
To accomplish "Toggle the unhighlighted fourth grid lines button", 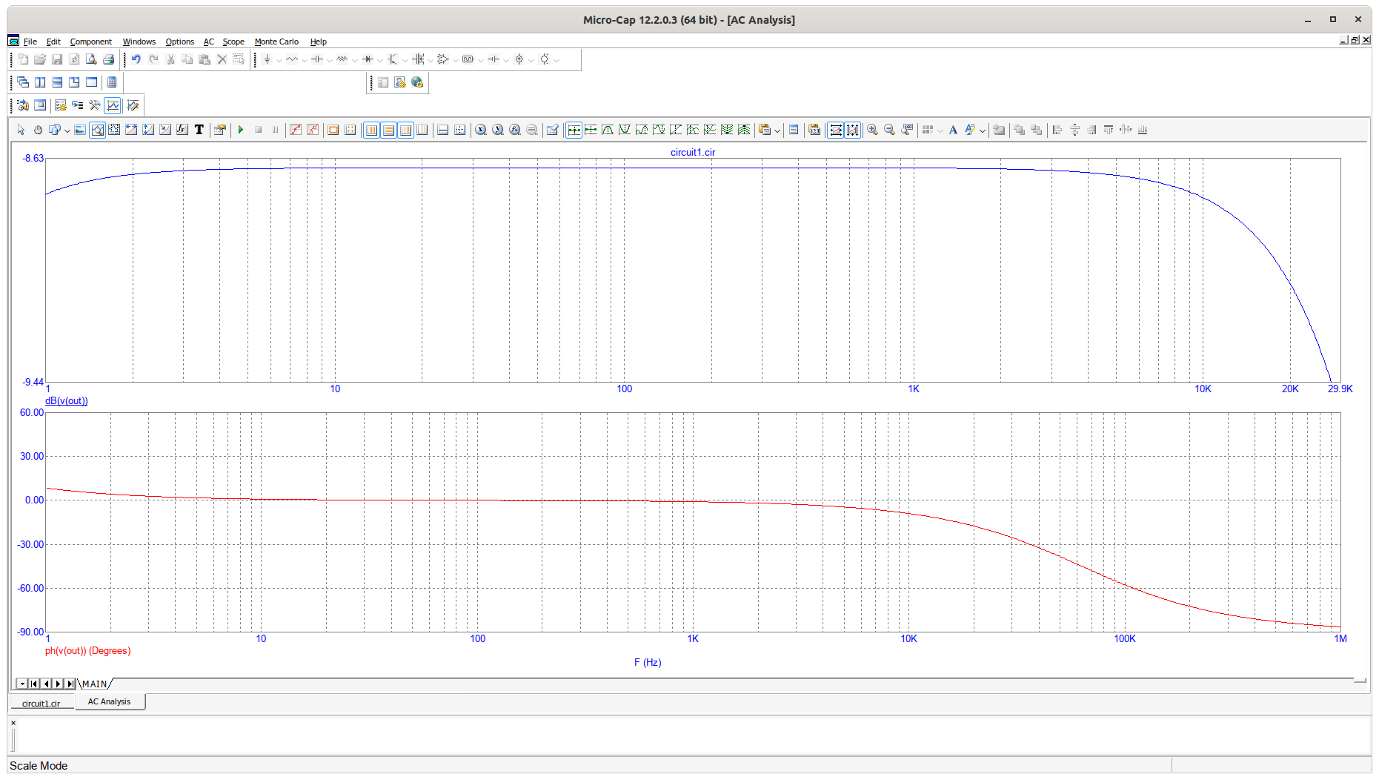I will pos(422,130).
